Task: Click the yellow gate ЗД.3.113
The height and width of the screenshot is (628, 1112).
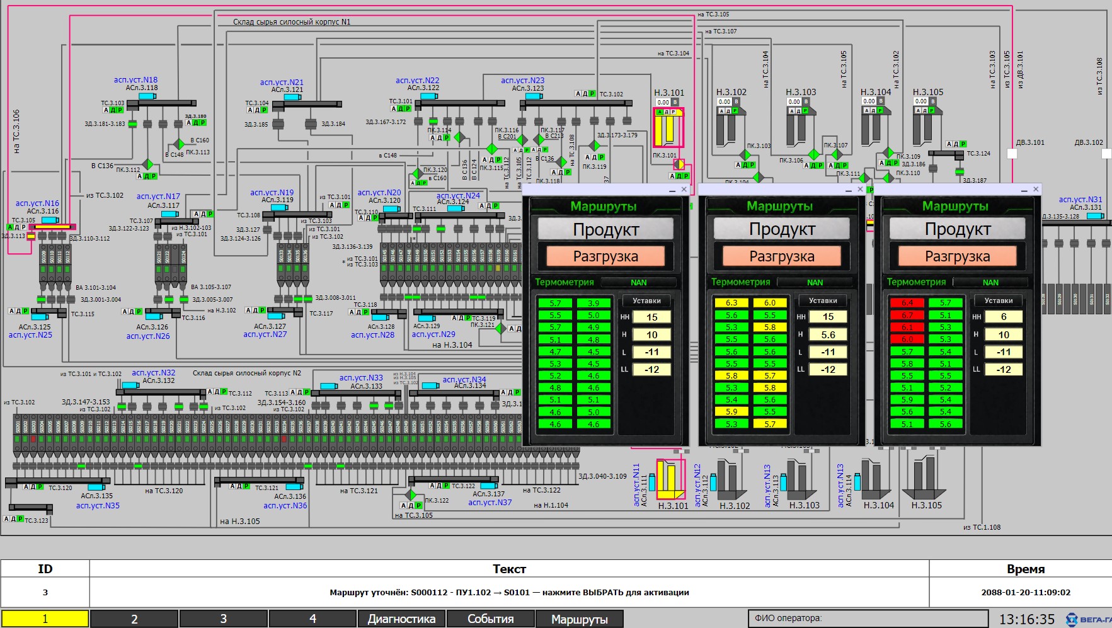Action: tap(30, 236)
